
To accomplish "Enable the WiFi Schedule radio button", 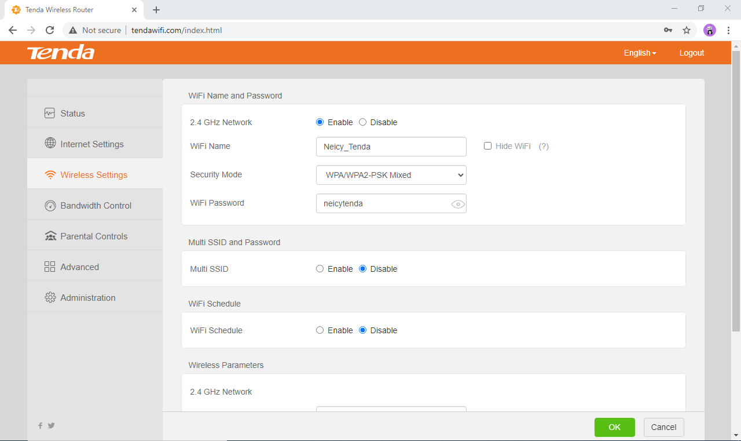I will (320, 330).
